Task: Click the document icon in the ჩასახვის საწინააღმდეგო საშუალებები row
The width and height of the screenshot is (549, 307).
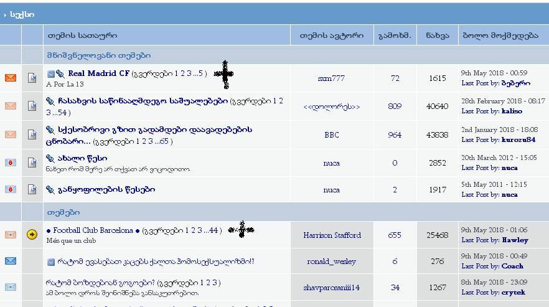Action: pos(32,105)
